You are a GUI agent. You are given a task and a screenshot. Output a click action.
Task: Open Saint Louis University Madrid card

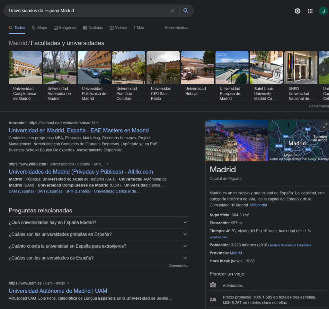tap(266, 76)
